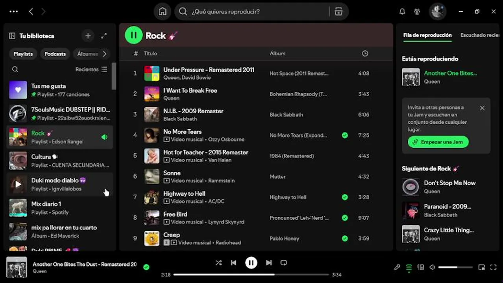The image size is (503, 283).
Task: Open notifications bell
Action: pyautogui.click(x=402, y=11)
